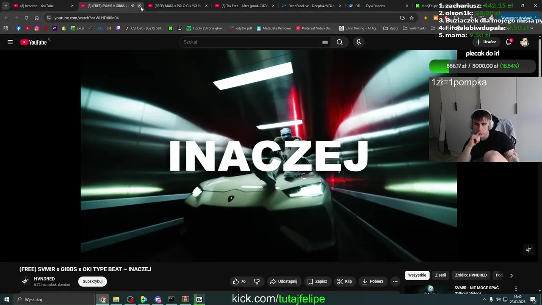
Task: Open the HVNDRED channel avatar
Action: tap(25, 281)
